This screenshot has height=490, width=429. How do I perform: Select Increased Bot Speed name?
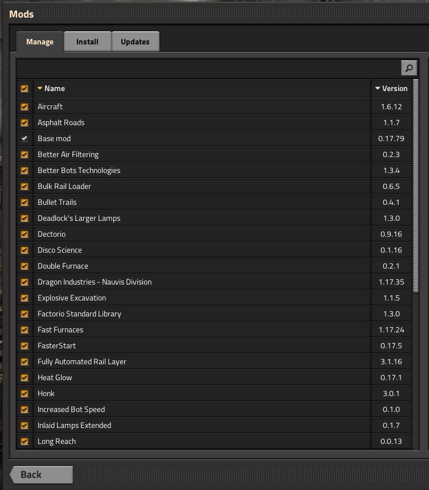(x=71, y=409)
